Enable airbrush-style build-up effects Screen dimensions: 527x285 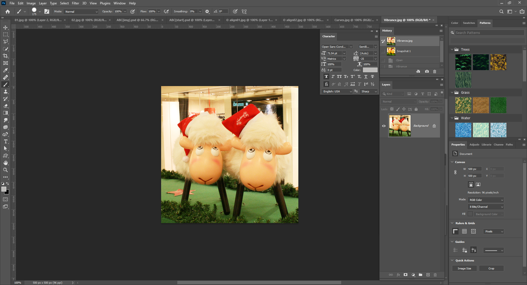[x=166, y=12]
